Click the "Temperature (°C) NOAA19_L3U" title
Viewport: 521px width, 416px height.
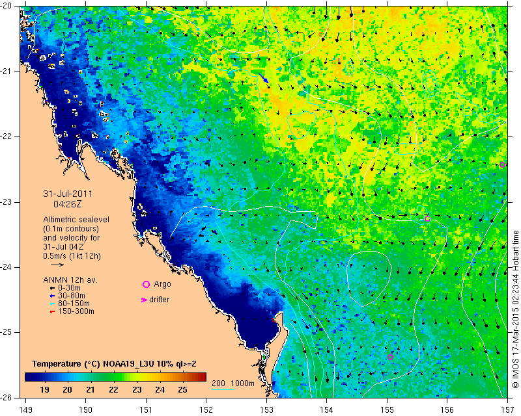(94, 364)
